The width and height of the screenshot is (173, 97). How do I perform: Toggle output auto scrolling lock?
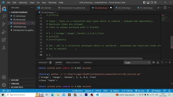pyautogui.click(x=158, y=63)
